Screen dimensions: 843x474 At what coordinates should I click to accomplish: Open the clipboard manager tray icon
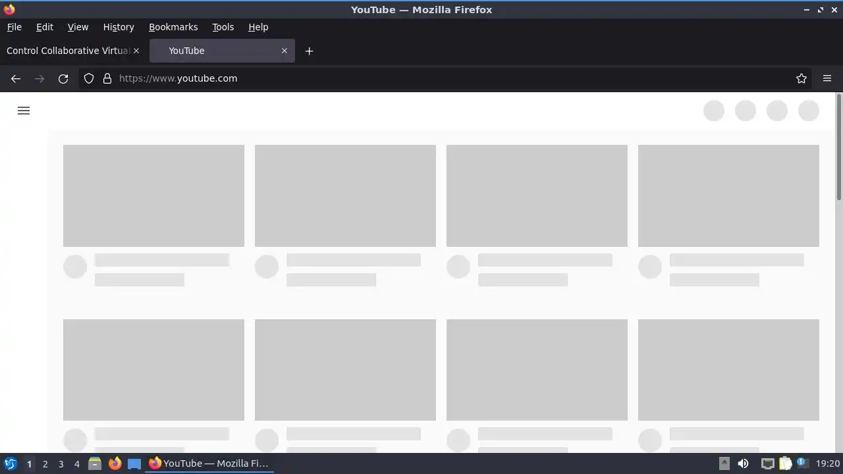point(785,463)
